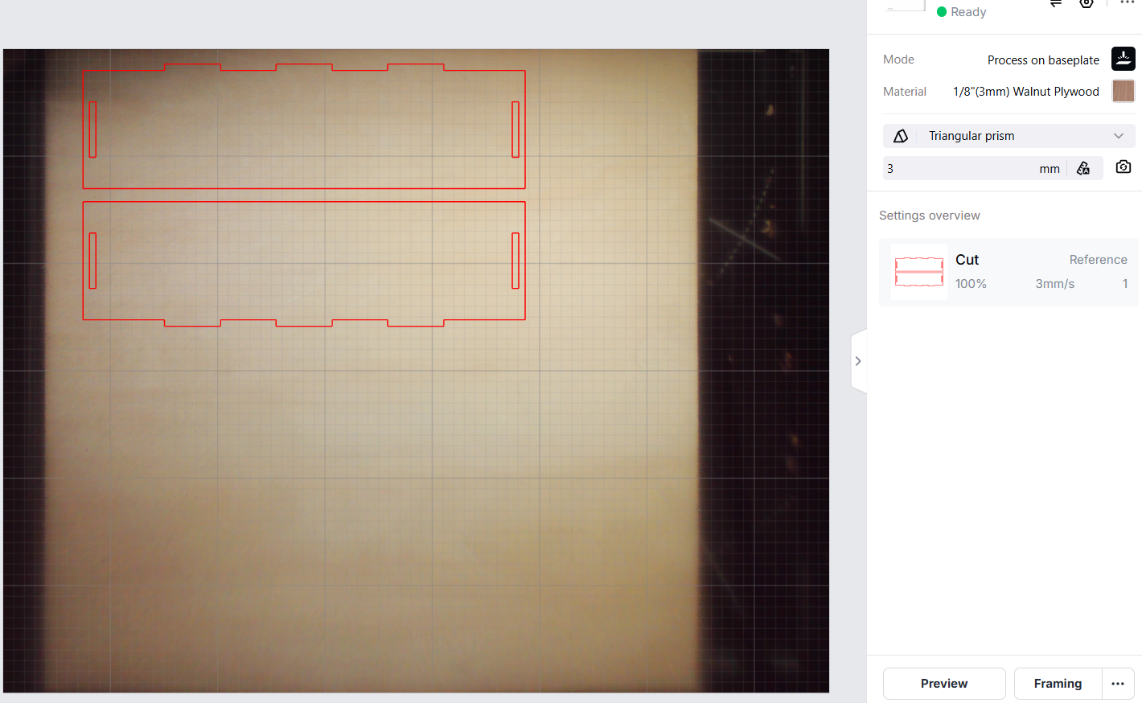
Task: Click the switch device arrows icon
Action: tap(1056, 3)
